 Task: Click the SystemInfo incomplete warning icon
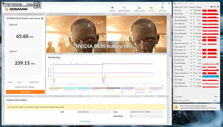pyautogui.click(x=8, y=107)
